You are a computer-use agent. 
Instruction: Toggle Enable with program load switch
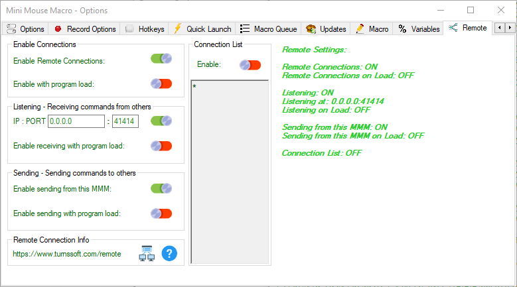161,84
